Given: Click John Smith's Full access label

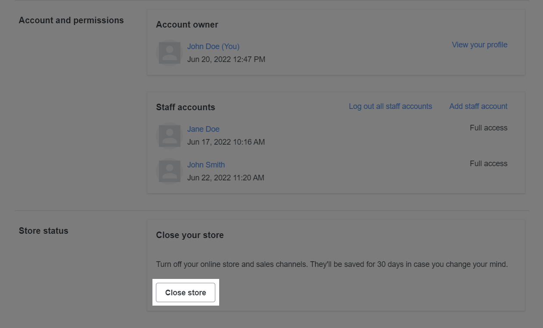Looking at the screenshot, I should tap(488, 164).
